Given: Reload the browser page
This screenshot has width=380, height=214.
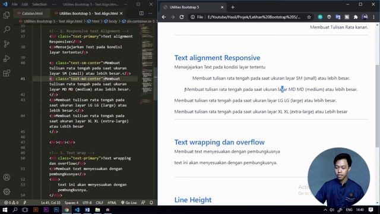Looking at the screenshot, I should point(182,17).
